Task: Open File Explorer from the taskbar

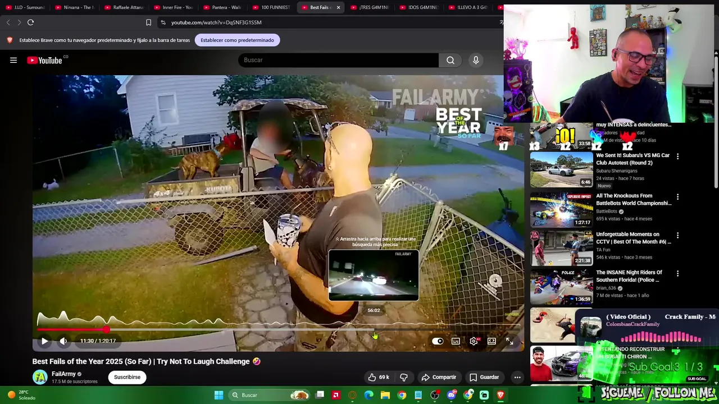Action: 385,395
